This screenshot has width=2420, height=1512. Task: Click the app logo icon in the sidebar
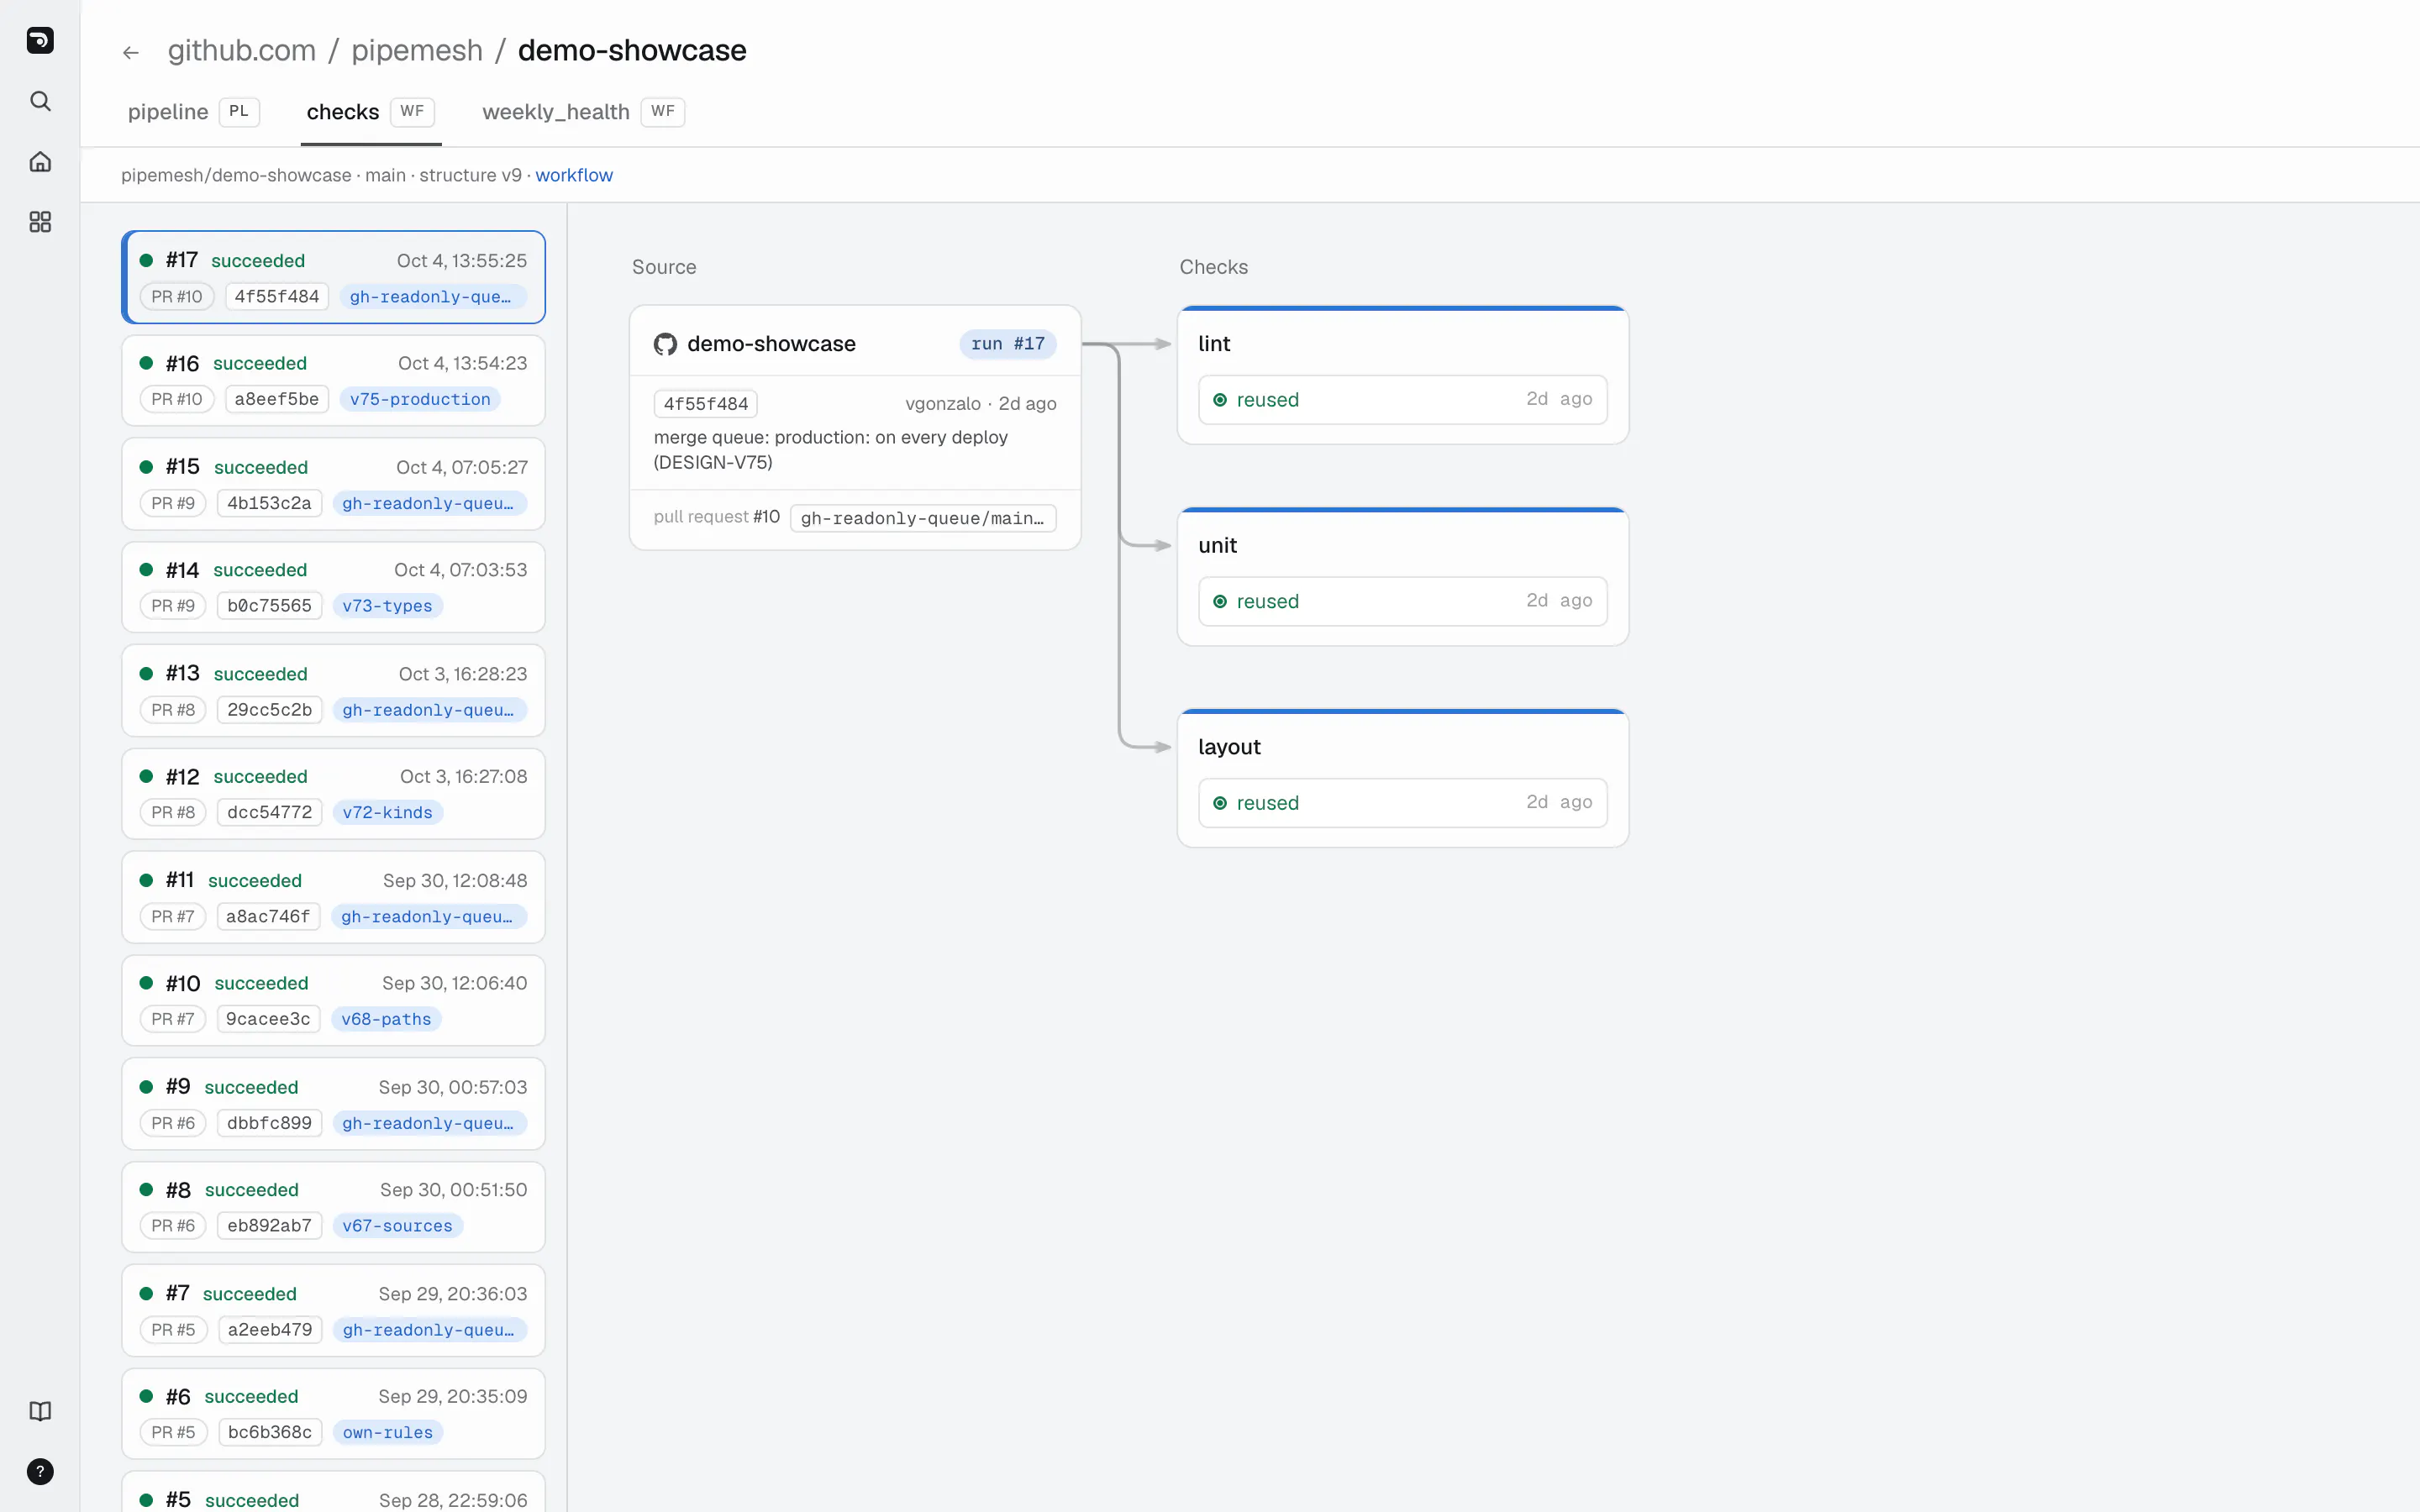coord(40,40)
